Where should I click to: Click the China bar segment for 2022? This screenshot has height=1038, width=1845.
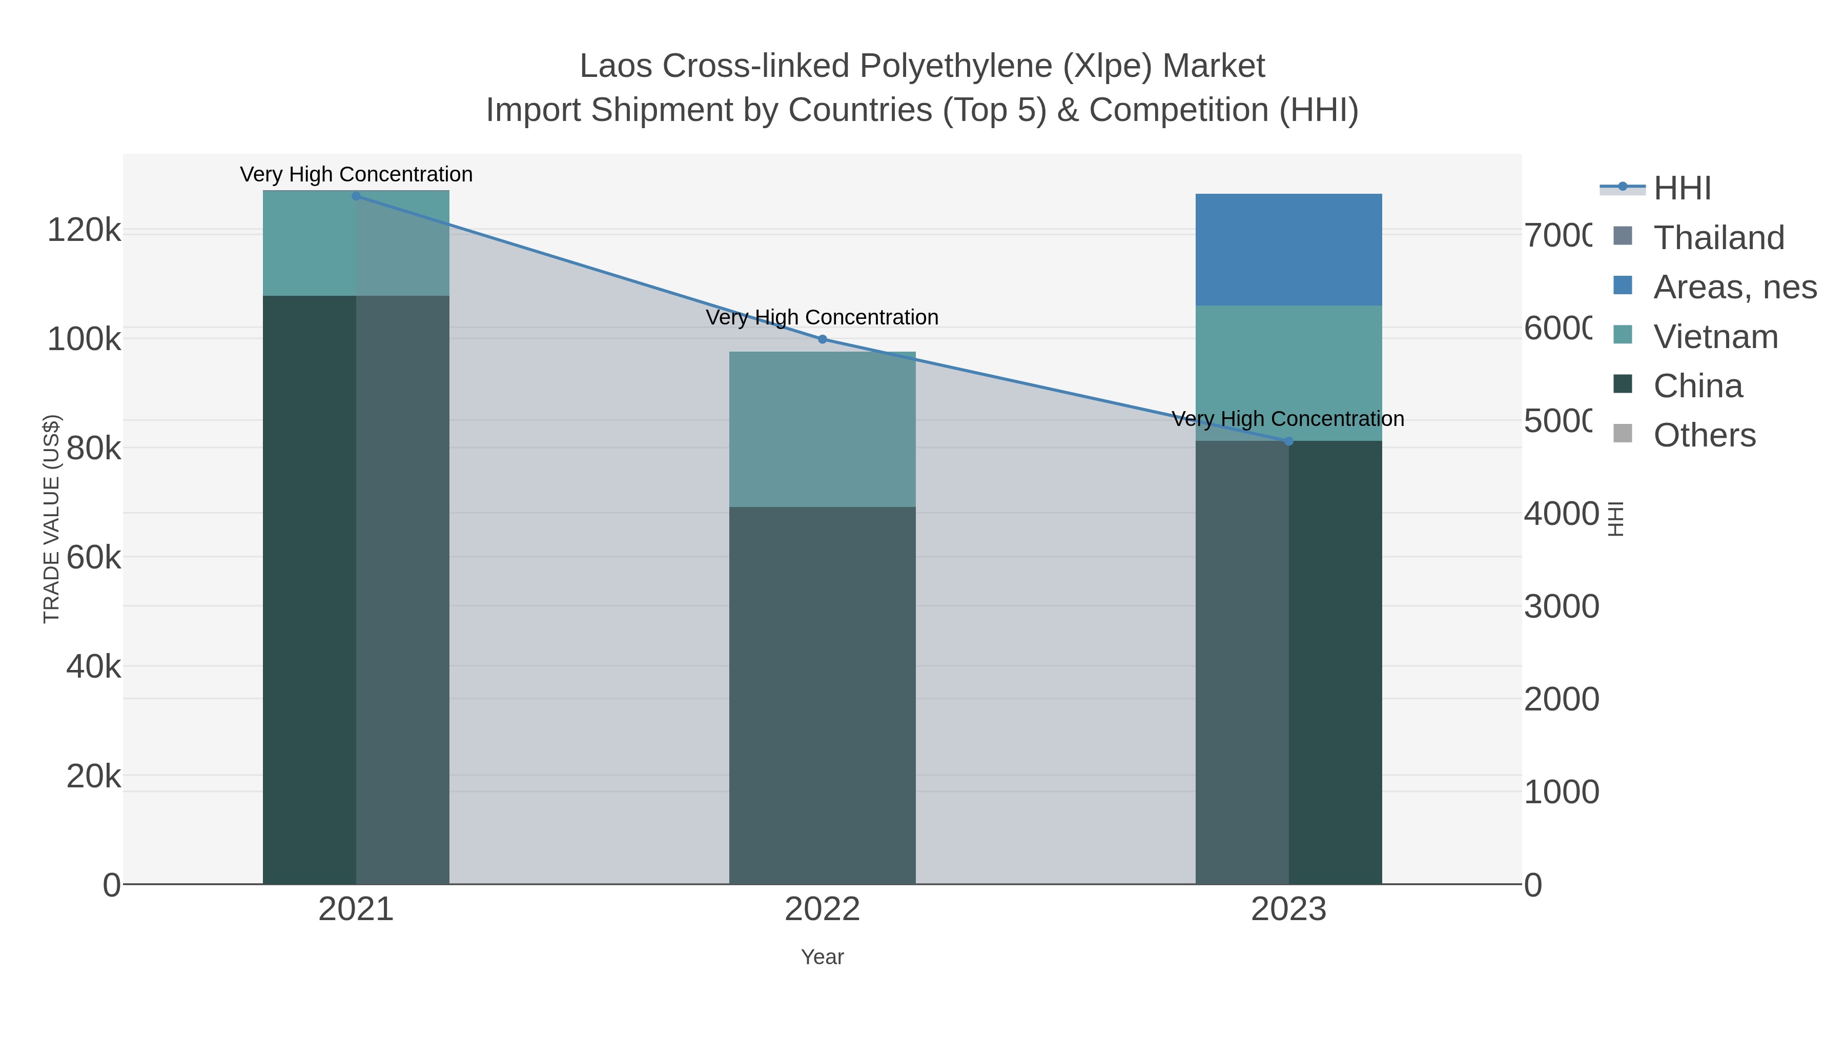point(822,696)
